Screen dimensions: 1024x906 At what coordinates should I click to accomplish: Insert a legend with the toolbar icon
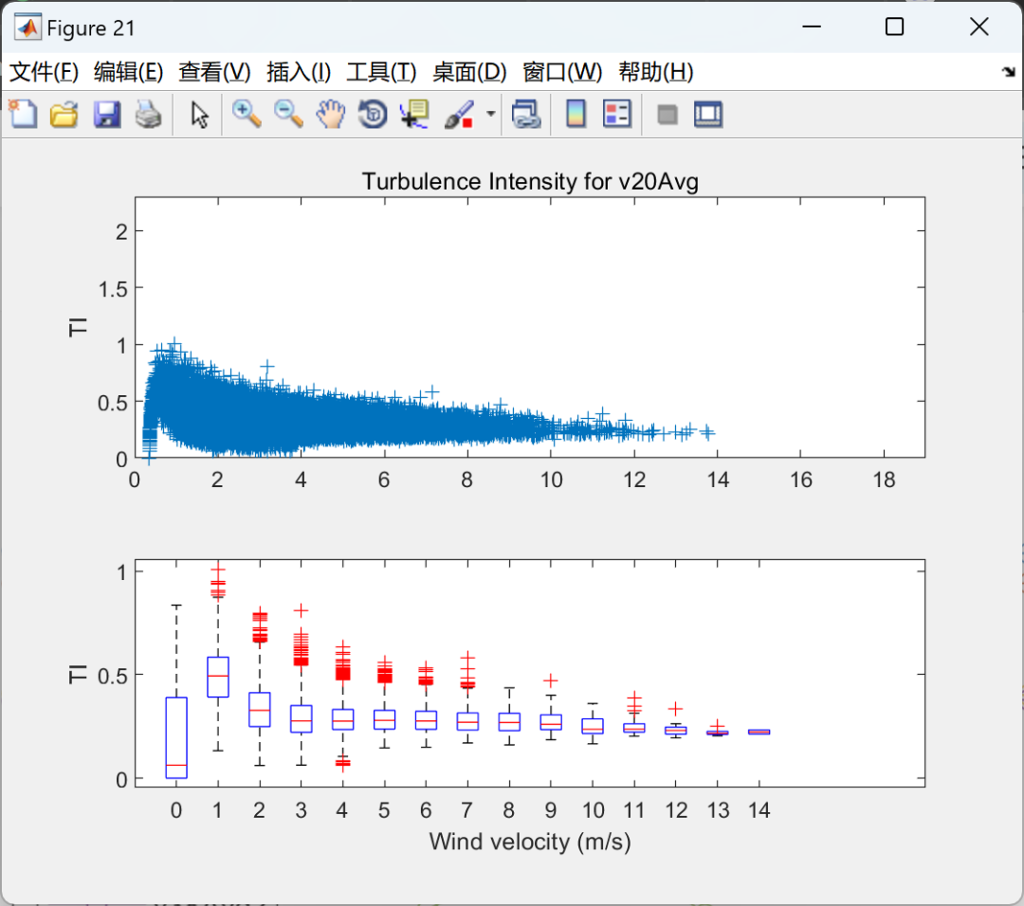(617, 115)
